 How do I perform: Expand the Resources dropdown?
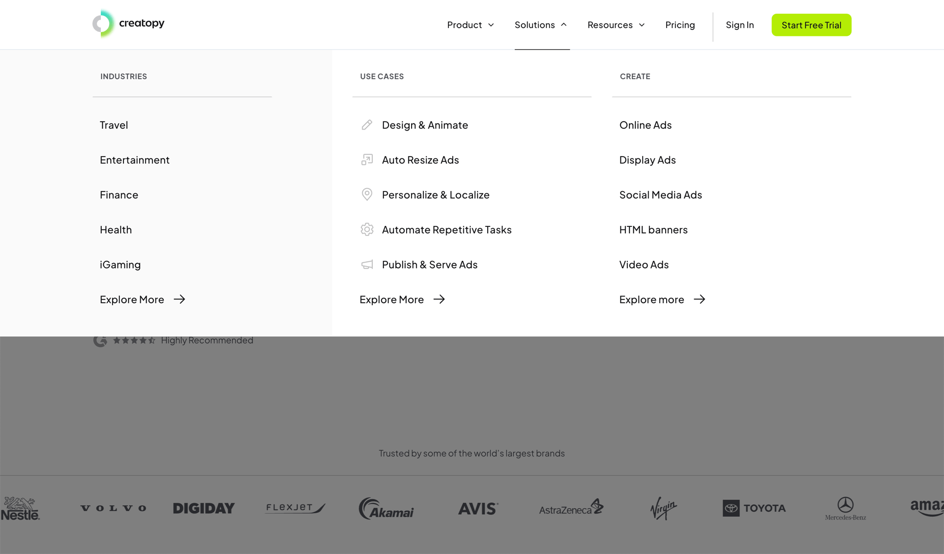(x=616, y=25)
